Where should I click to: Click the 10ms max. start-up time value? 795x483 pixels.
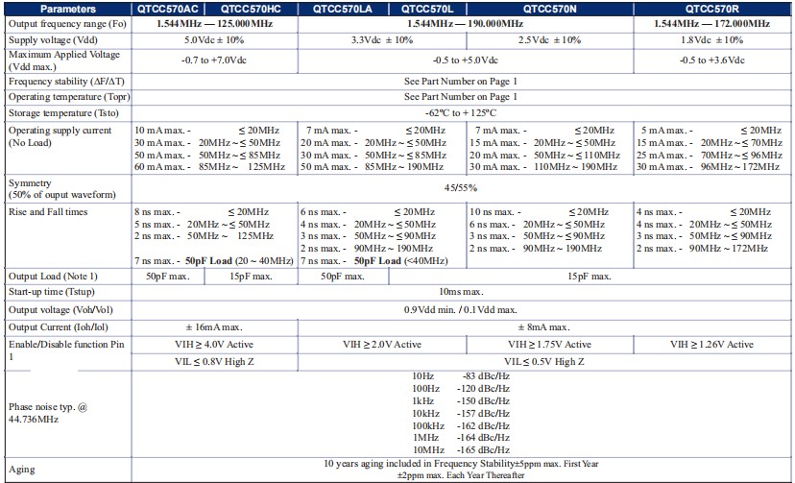462,290
